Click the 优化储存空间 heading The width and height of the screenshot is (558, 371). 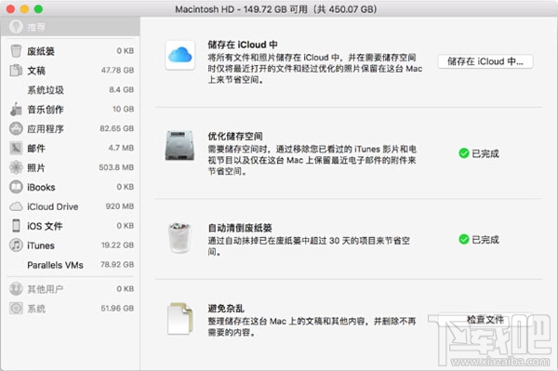click(235, 136)
